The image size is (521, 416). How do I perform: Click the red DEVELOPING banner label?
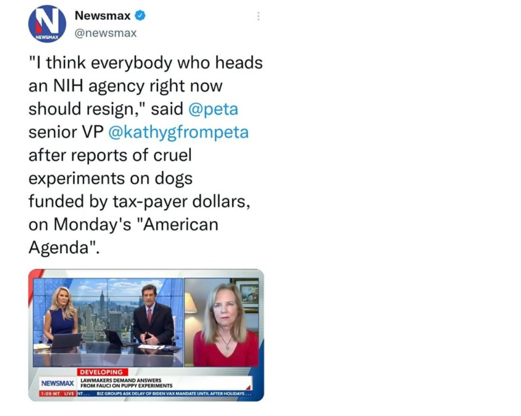coord(102,372)
